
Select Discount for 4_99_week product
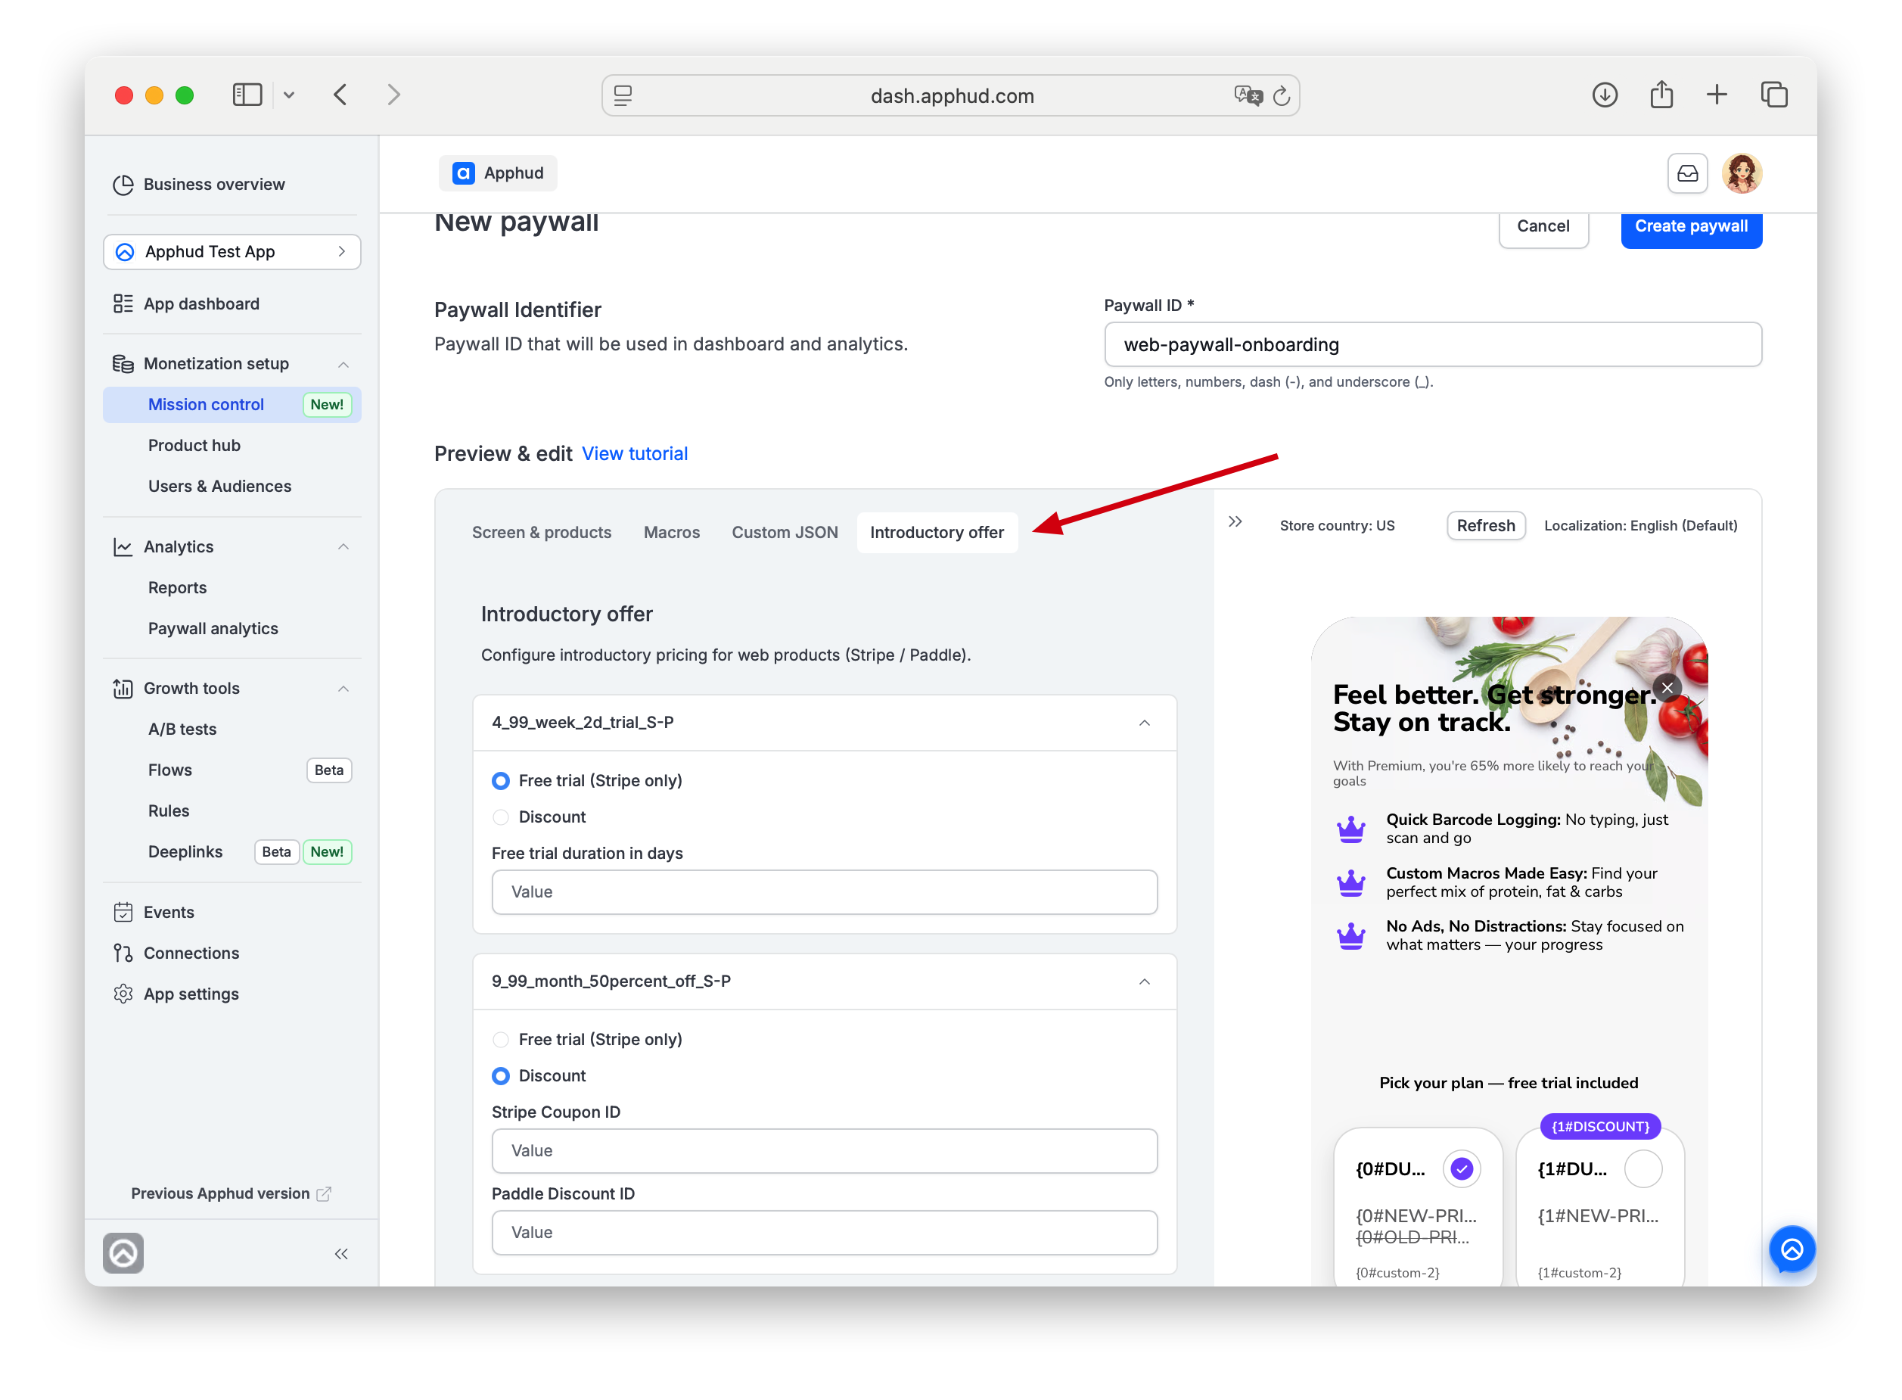501,817
